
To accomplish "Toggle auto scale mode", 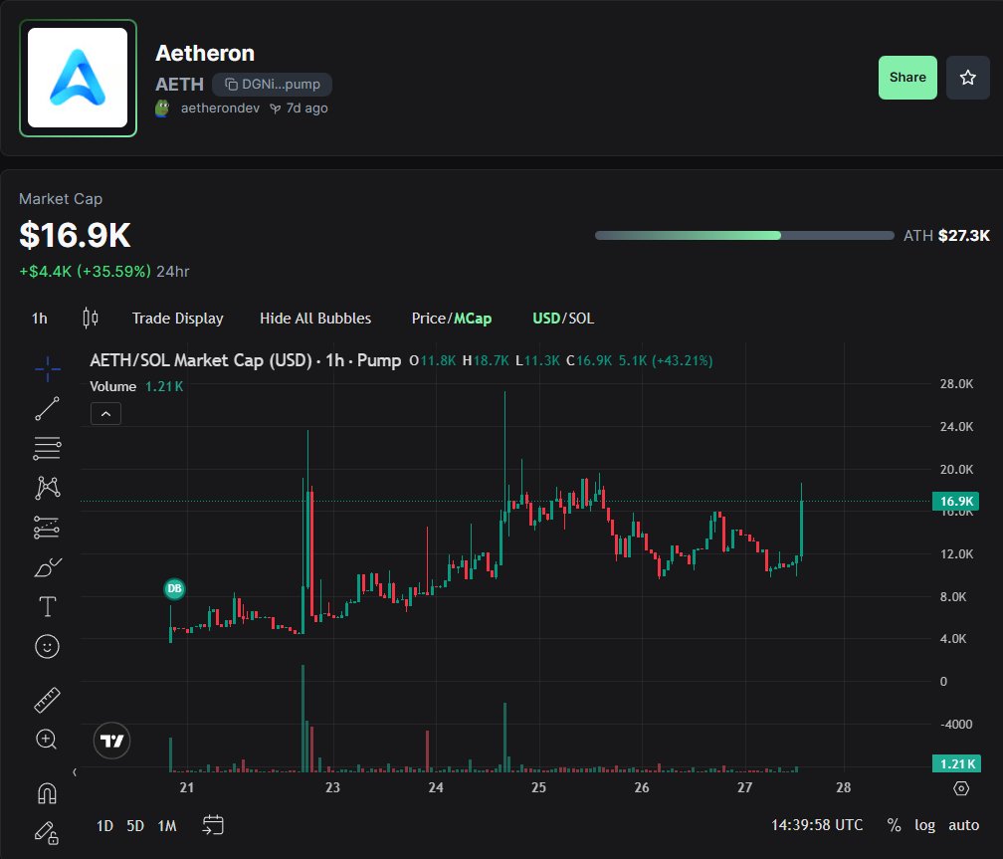I will pyautogui.click(x=964, y=825).
